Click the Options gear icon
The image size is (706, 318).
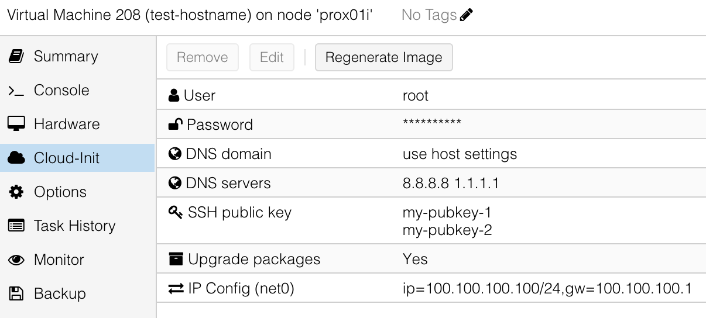click(x=16, y=192)
